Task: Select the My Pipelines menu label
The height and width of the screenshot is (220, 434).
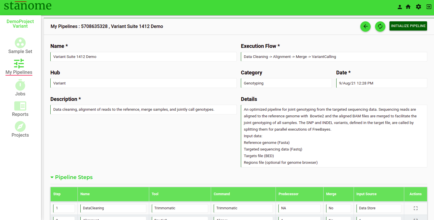Action: (x=19, y=72)
